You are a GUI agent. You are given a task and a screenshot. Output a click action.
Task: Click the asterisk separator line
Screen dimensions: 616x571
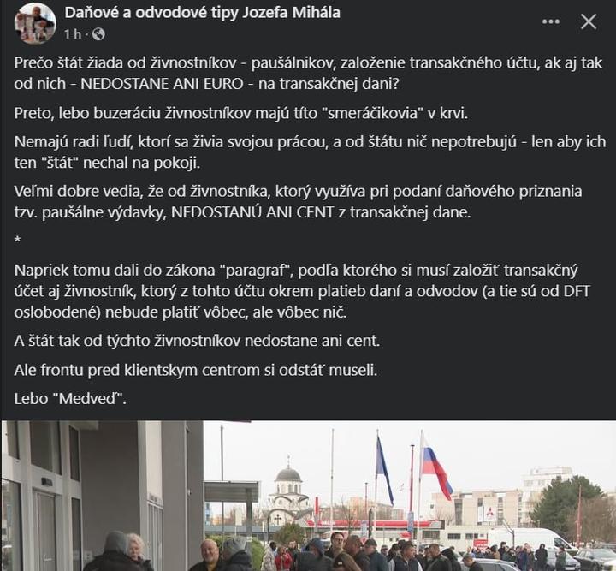17,239
